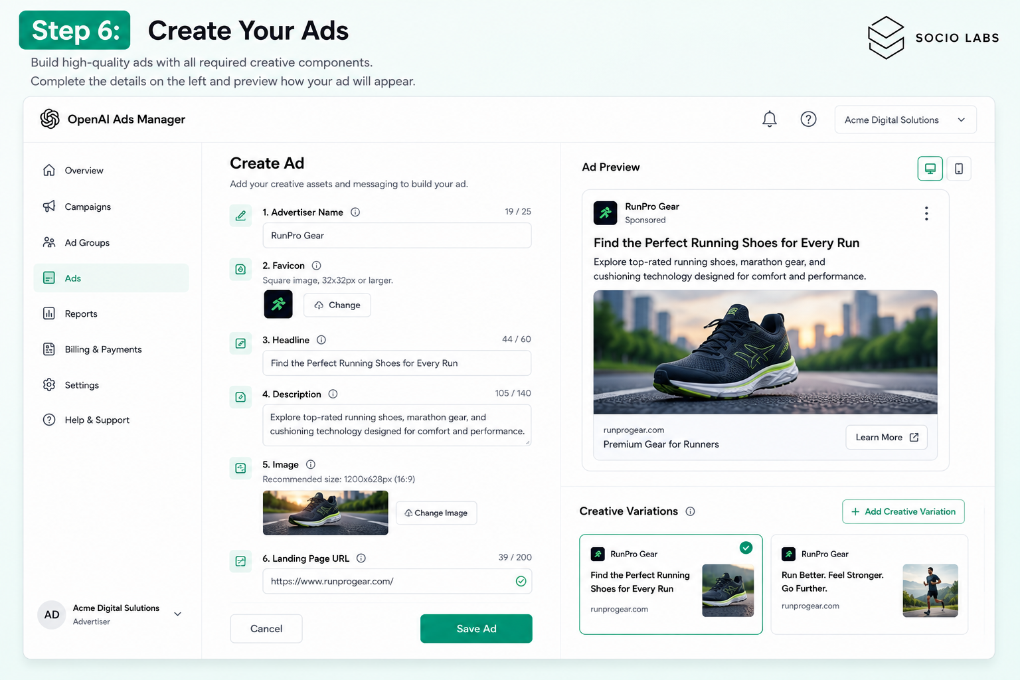Click the Campaigns megaphone icon

coord(49,207)
